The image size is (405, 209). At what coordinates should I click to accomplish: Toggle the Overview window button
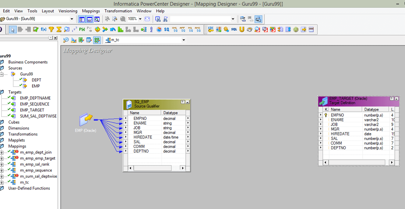97,19
